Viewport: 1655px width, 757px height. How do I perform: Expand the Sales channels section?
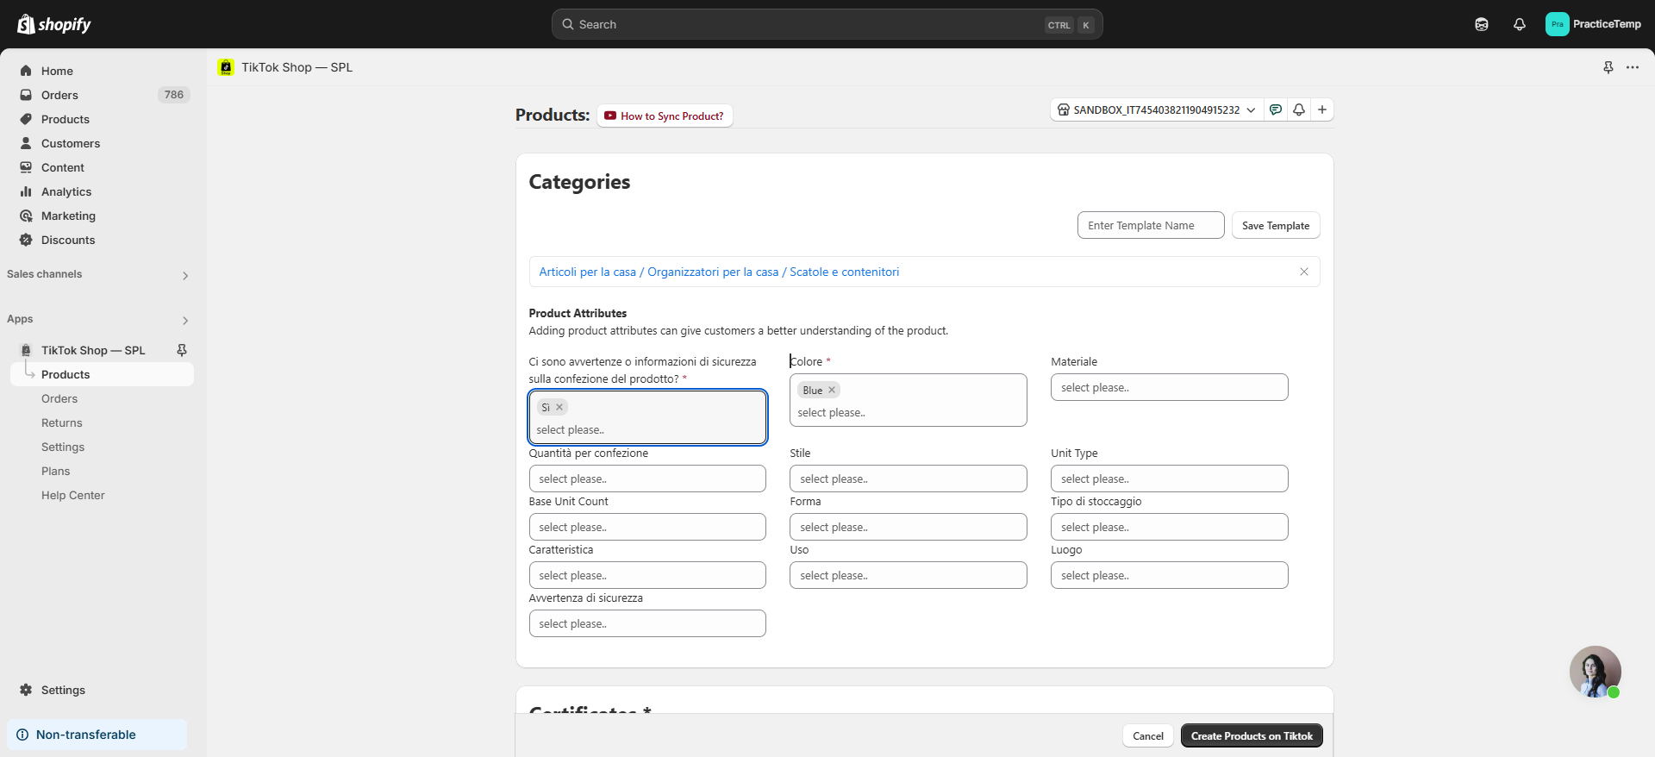(x=184, y=275)
